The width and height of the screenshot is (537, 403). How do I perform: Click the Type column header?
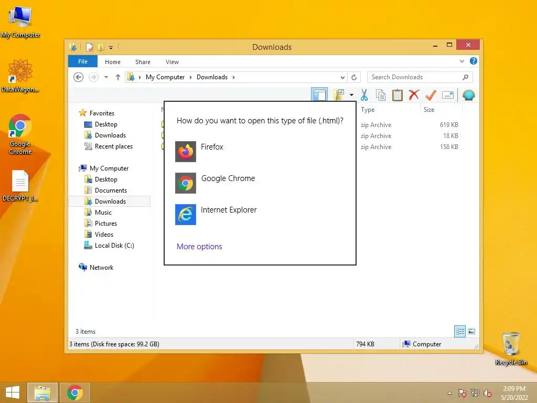coord(368,110)
